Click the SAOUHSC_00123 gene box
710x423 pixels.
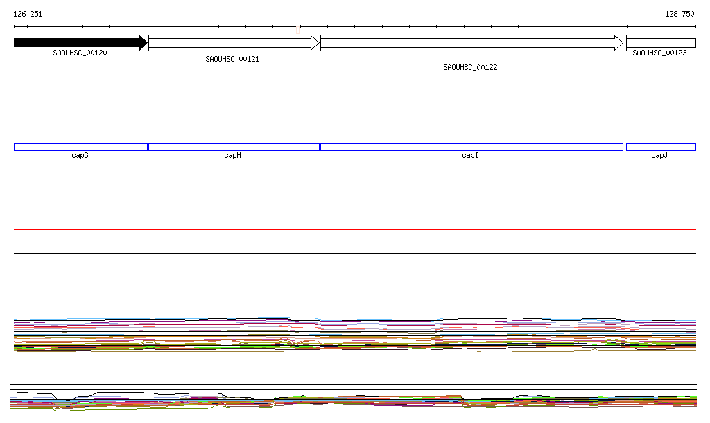661,43
